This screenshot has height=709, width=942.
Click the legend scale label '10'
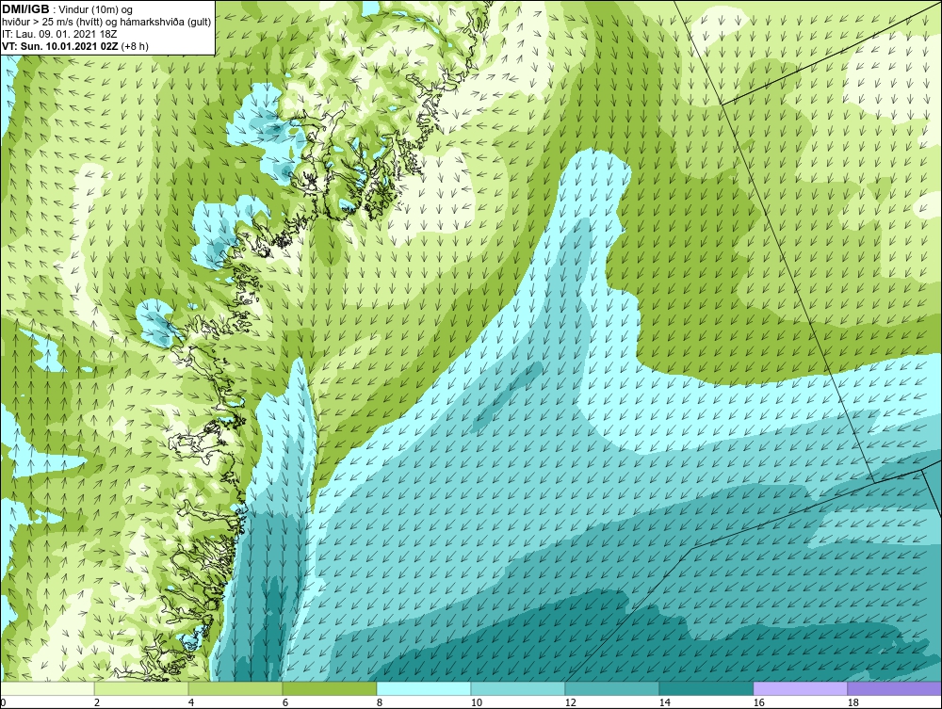(x=476, y=702)
